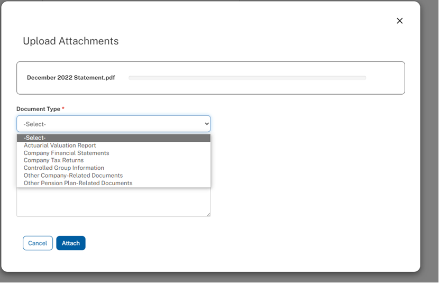439x283 pixels.
Task: Pick Company Tax Returns from list
Action: [113, 160]
